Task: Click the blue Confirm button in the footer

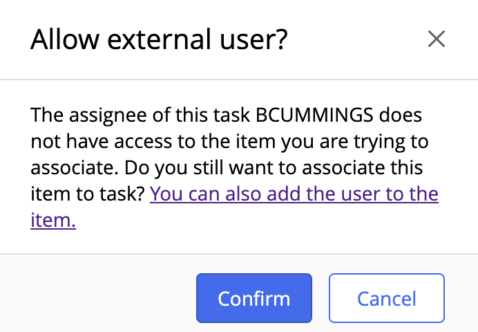Action: pos(254,298)
